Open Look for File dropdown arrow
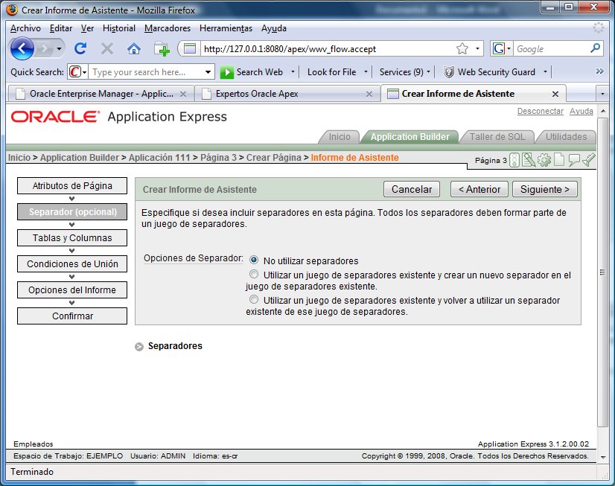This screenshot has width=615, height=486. coord(366,71)
